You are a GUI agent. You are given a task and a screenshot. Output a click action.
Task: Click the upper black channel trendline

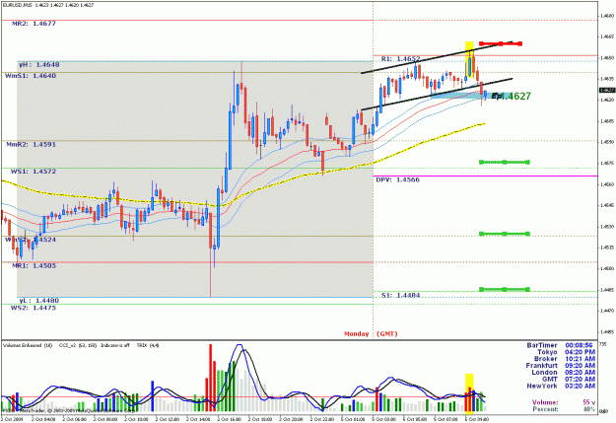tap(437, 57)
